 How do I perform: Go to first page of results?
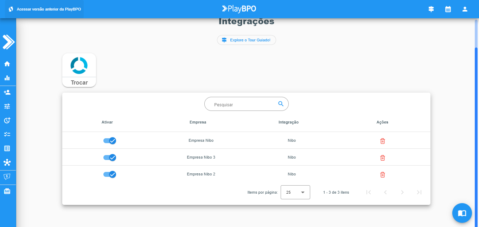pyautogui.click(x=369, y=192)
